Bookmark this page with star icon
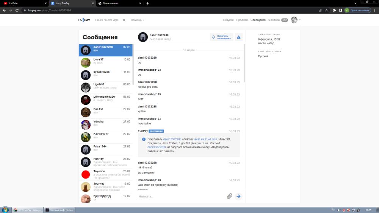 pyautogui.click(x=327, y=10)
